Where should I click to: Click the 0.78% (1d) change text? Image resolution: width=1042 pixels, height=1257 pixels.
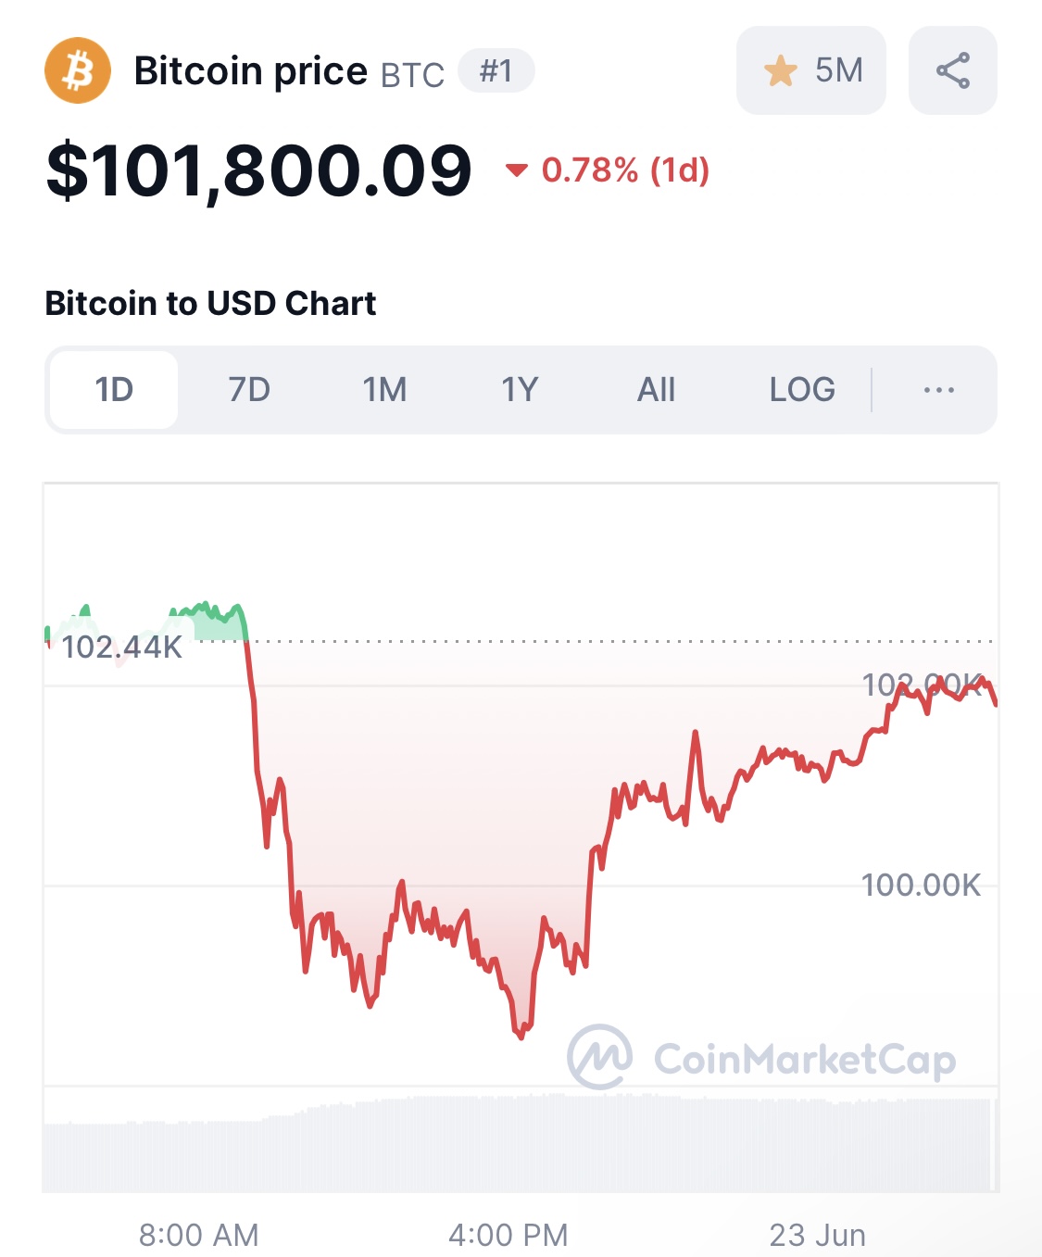[625, 170]
